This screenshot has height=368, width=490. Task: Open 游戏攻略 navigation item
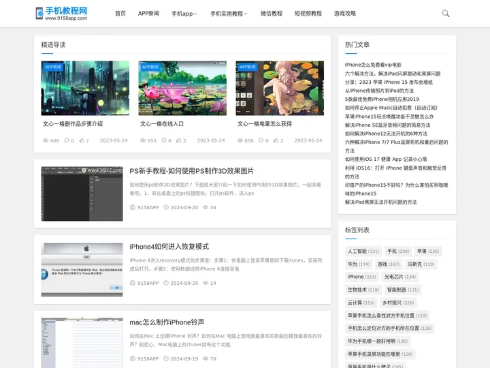tap(345, 14)
